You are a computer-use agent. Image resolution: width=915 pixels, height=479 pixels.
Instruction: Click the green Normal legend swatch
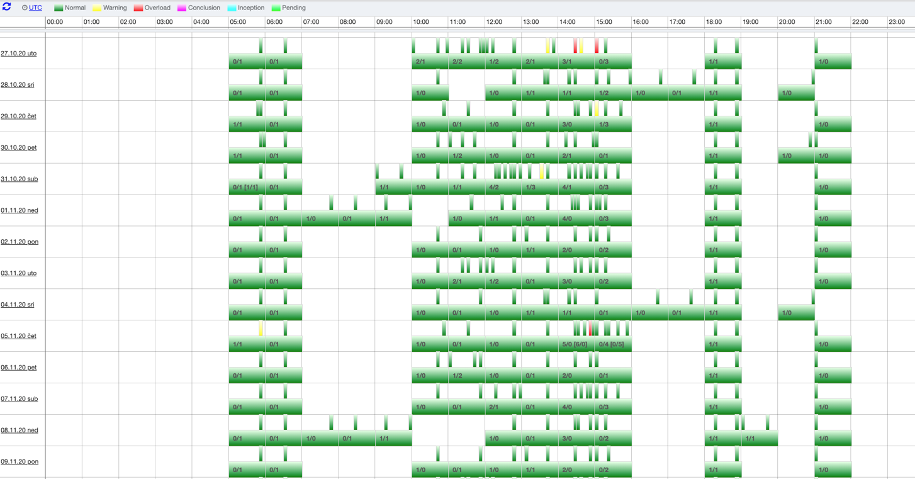[x=59, y=8]
